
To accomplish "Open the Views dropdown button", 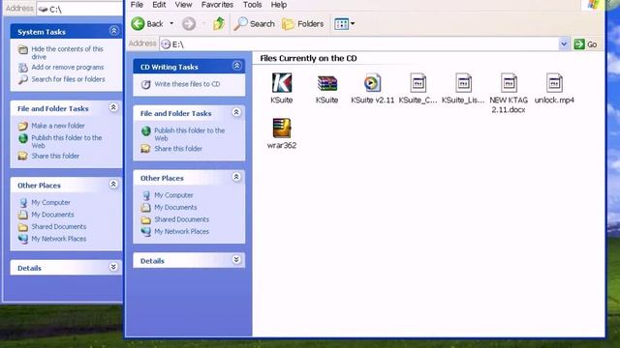I will (x=344, y=23).
